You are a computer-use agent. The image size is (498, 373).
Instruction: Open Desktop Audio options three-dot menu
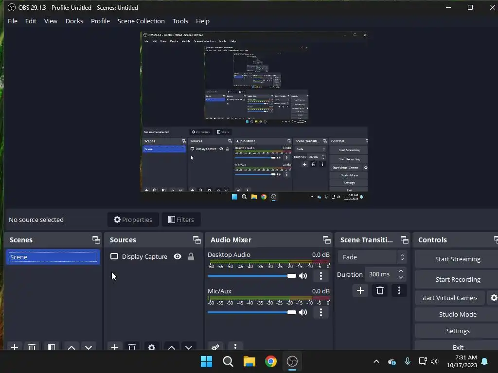coord(321,276)
